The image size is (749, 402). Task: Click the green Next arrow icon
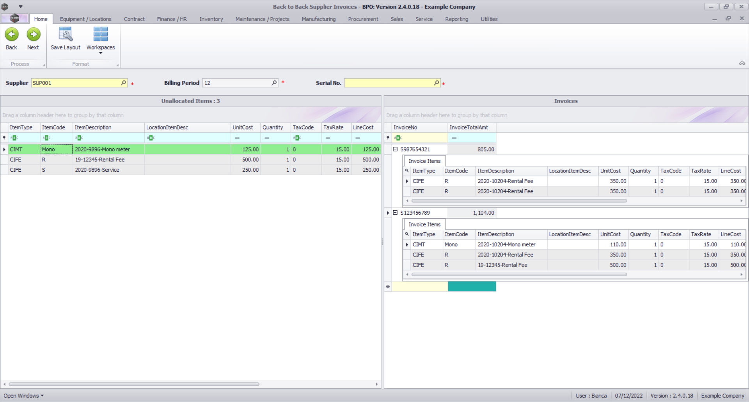[x=33, y=35]
